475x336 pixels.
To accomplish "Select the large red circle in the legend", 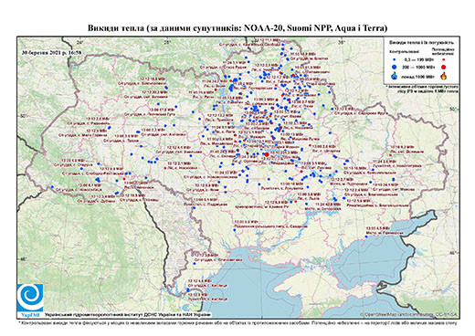I will (443, 67).
